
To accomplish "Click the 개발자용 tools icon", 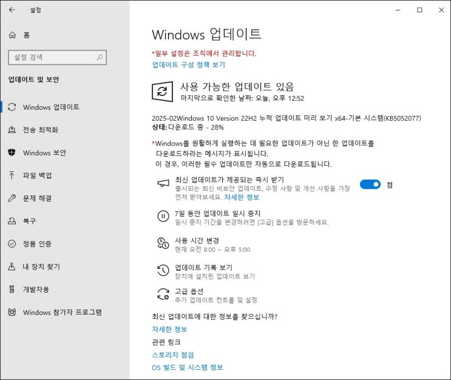I will point(12,289).
